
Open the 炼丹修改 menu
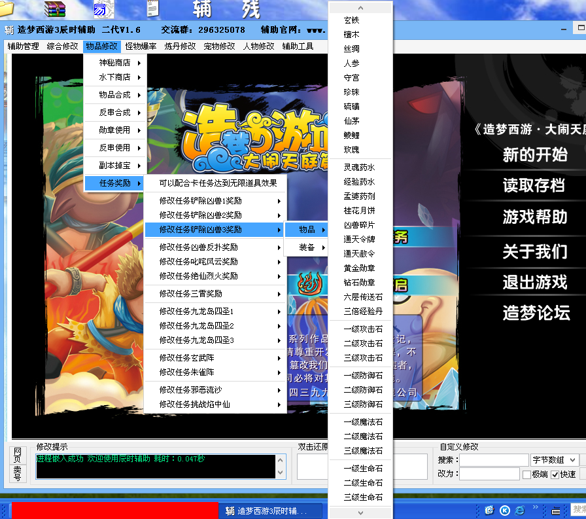[180, 46]
